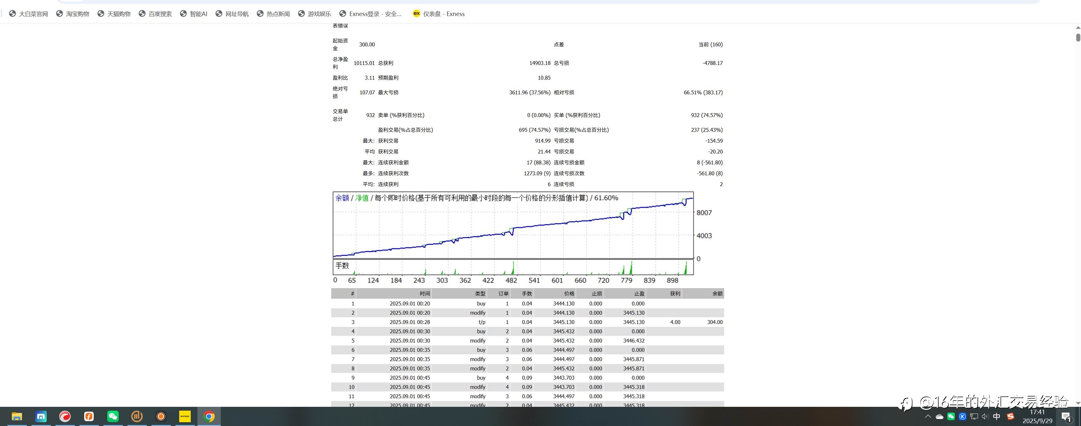
Task: Open the 仪表盘 - Exness bookmark
Action: click(439, 14)
